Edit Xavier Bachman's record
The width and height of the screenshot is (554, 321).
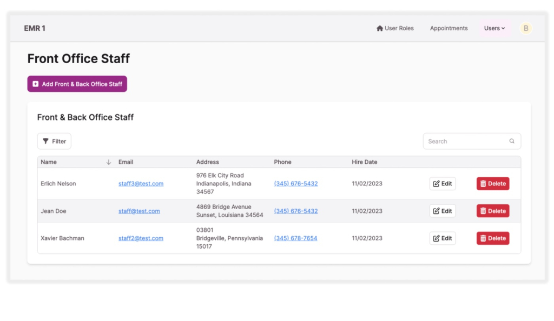point(443,238)
